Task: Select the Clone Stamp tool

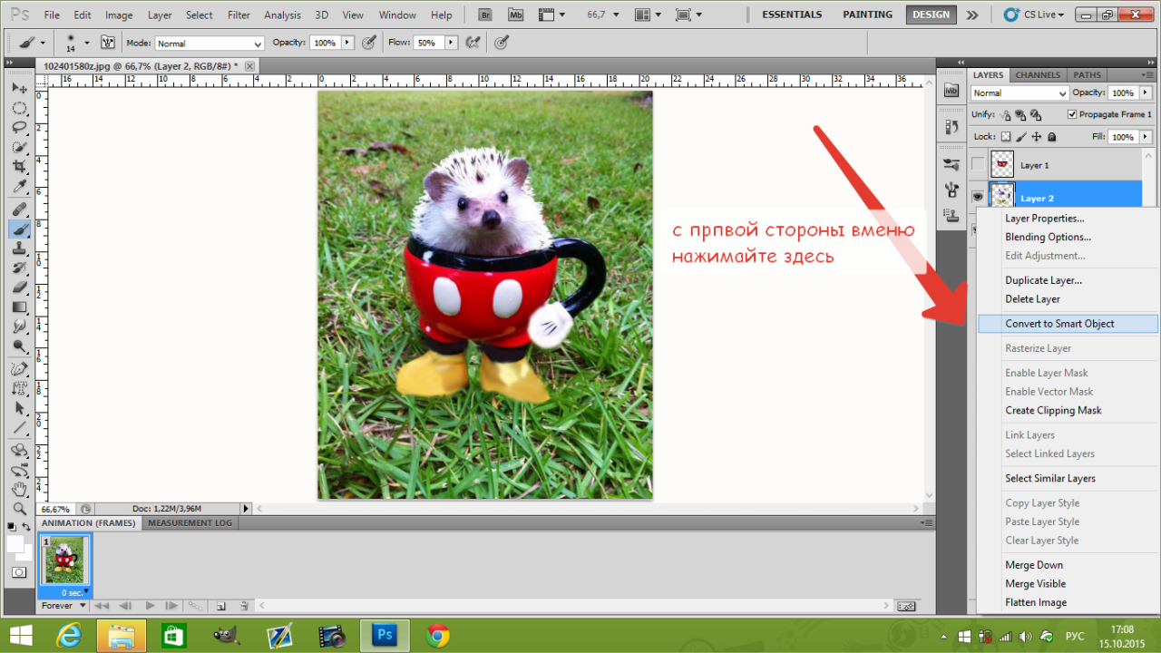Action: tap(19, 248)
